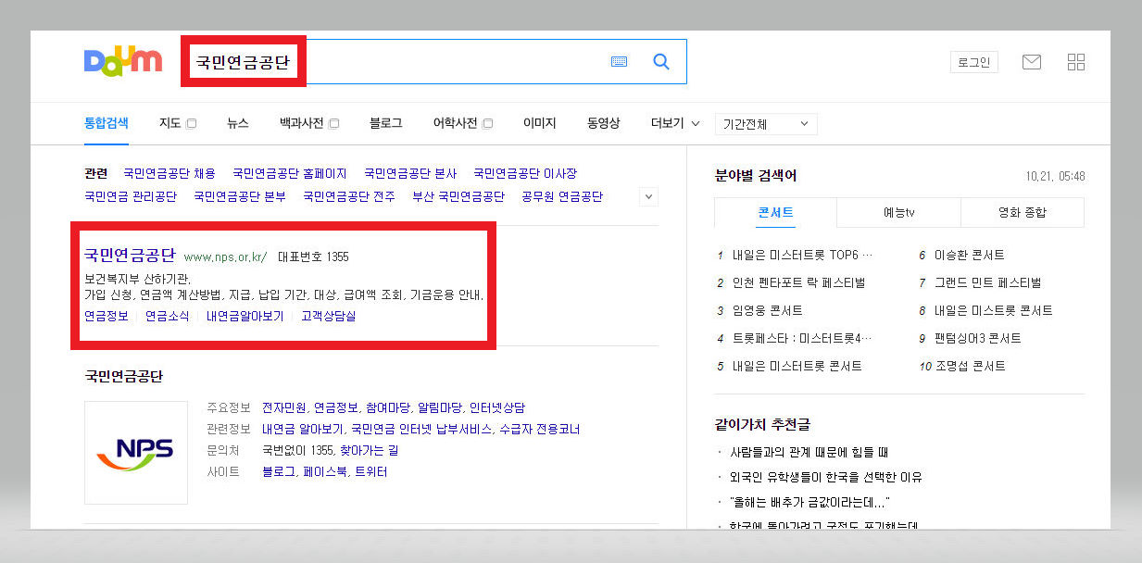Viewport: 1142px width, 563px height.
Task: Click the NPS logo thumbnail
Action: click(135, 452)
